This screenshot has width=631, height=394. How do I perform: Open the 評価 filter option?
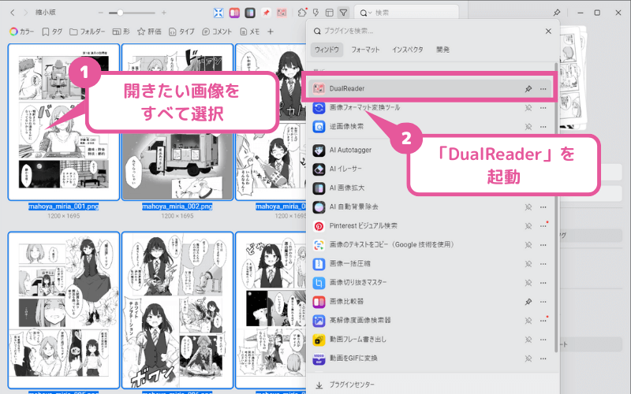point(149,32)
